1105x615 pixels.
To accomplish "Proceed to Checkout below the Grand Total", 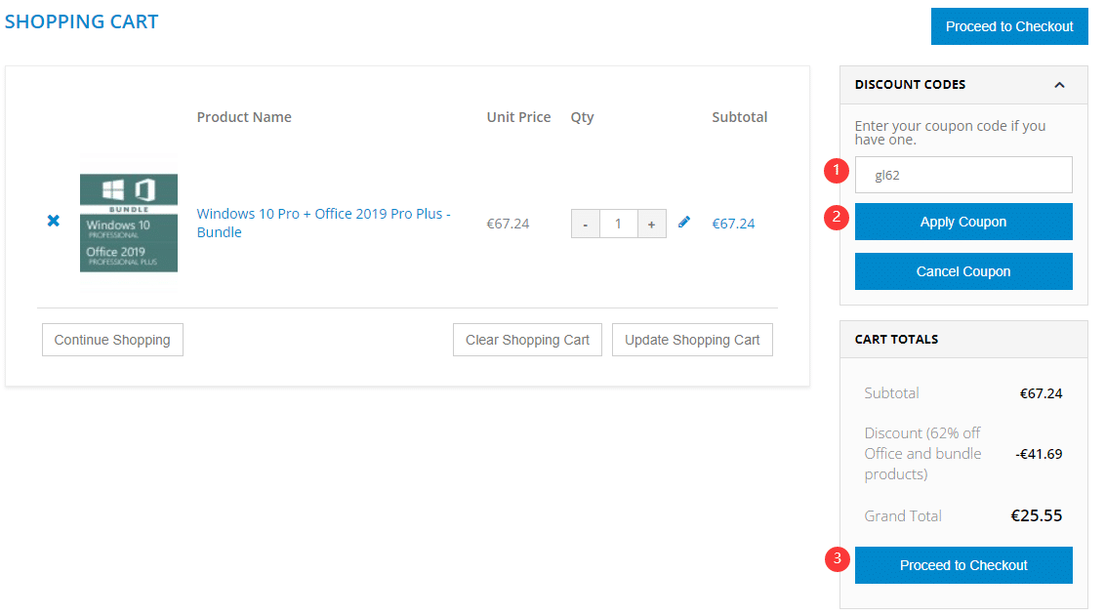I will pos(963,565).
